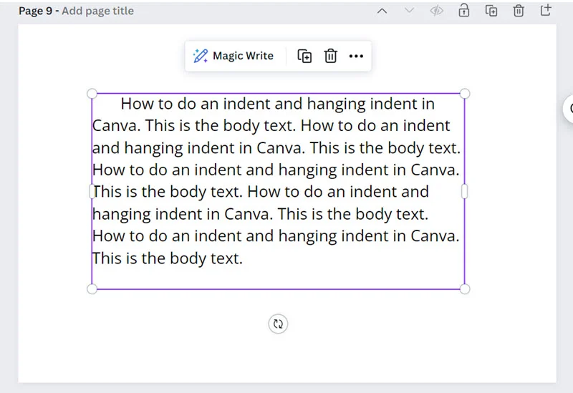Move page down with the down chevron
Viewport: 573px width, 393px height.
(x=410, y=11)
